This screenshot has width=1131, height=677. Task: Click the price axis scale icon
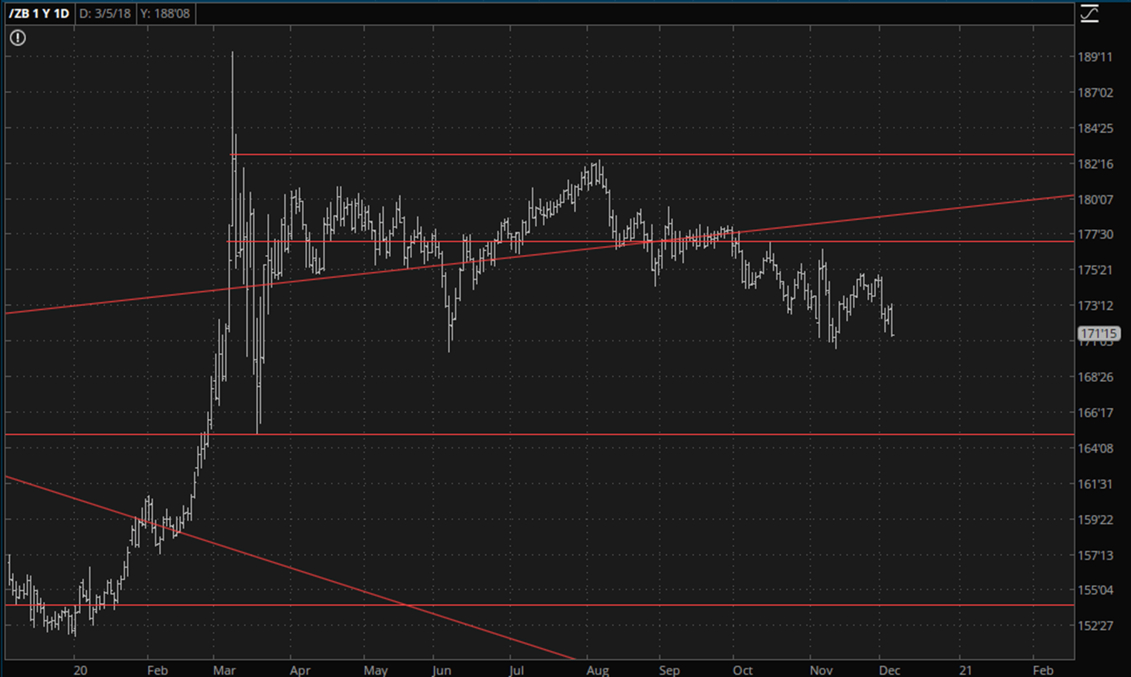pyautogui.click(x=1089, y=13)
